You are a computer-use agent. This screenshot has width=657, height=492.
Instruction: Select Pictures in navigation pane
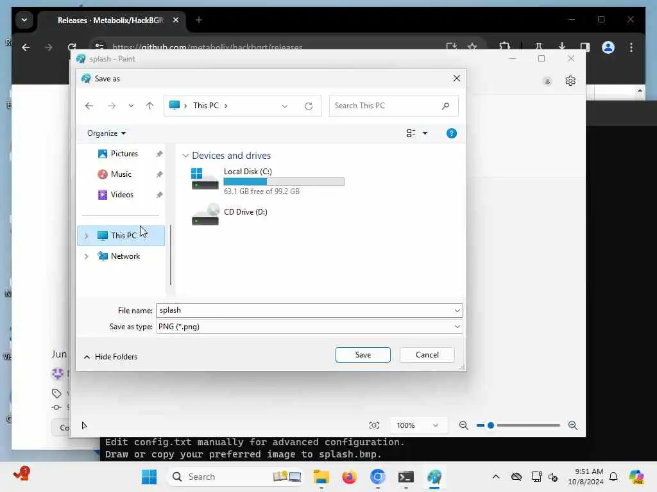click(x=124, y=154)
